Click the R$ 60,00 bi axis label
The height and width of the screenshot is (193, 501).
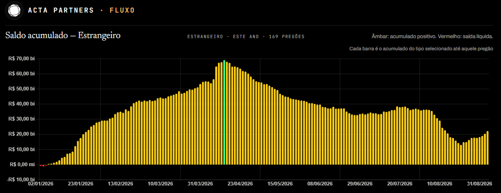point(21,74)
